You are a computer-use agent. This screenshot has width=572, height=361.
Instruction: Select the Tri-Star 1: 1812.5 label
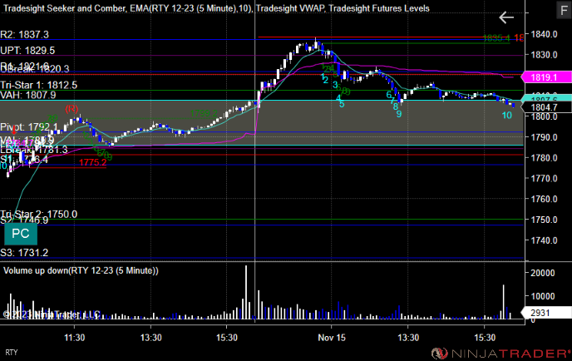pos(39,85)
